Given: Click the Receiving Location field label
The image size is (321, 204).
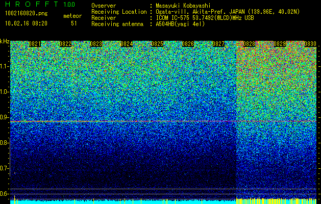Looking at the screenshot, I should pyautogui.click(x=119, y=12).
